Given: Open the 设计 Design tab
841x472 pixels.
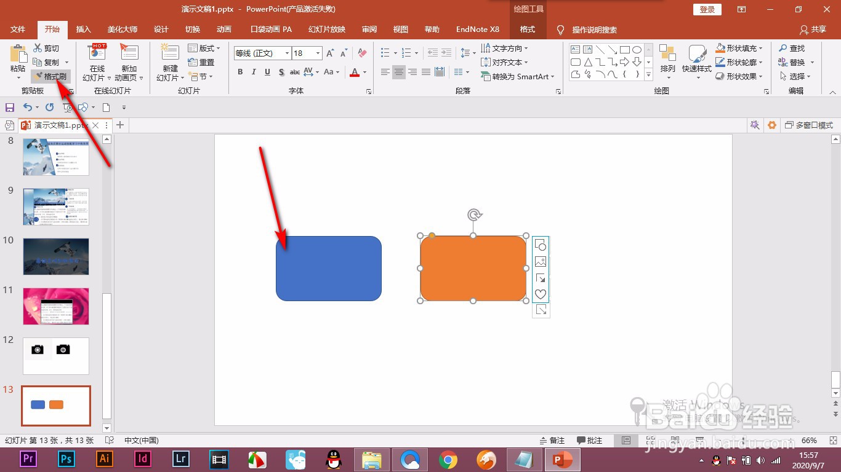Looking at the screenshot, I should click(x=161, y=29).
